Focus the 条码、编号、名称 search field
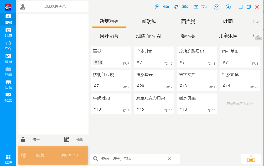Screen dimensions: 264x166 pyautogui.click(x=134, y=159)
